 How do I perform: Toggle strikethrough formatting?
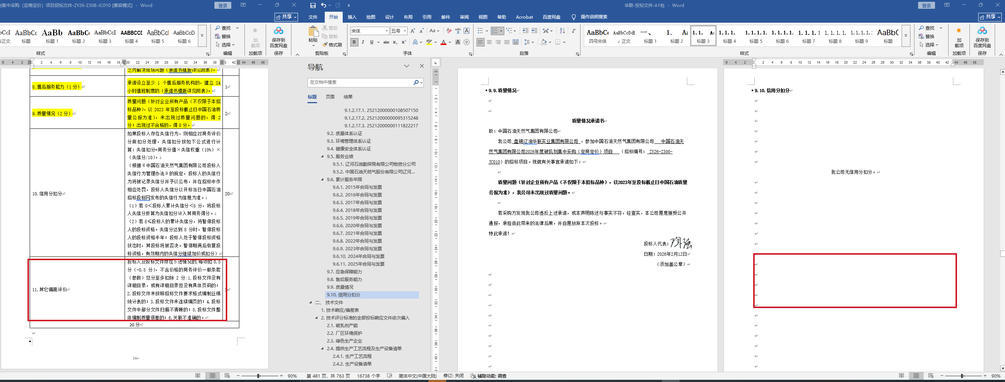386,42
